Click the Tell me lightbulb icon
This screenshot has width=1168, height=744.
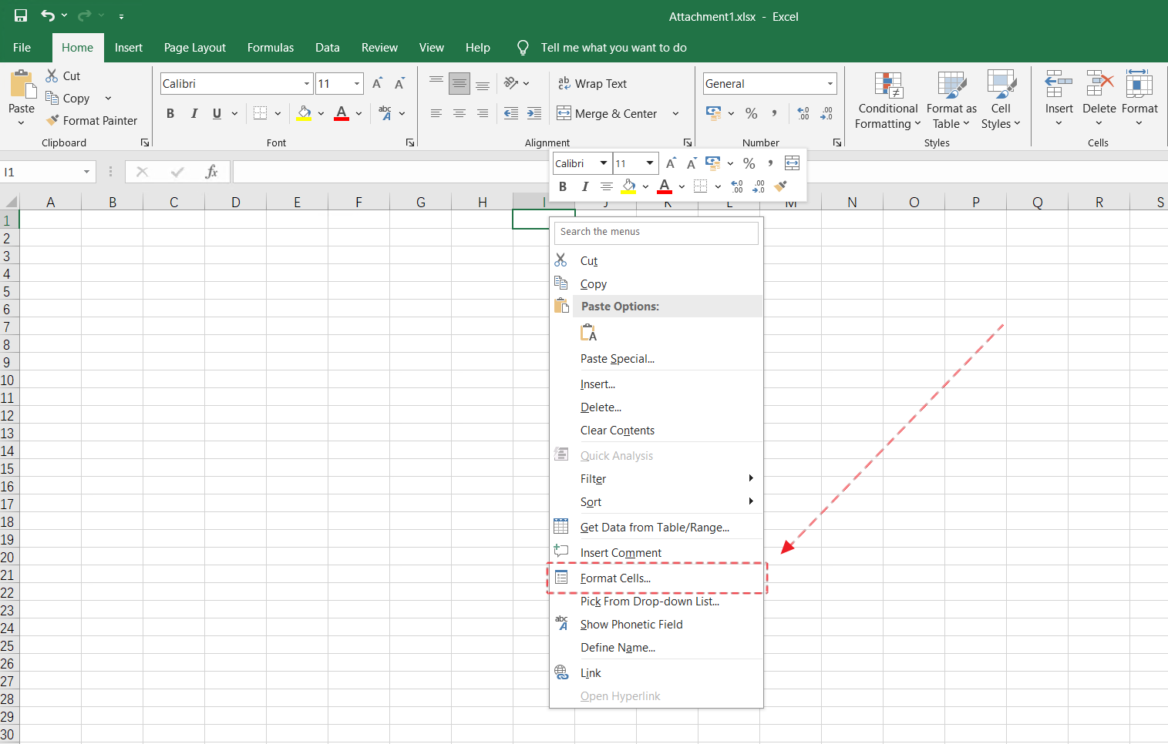pos(523,48)
